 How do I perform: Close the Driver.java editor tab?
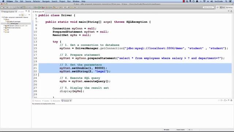43,12
